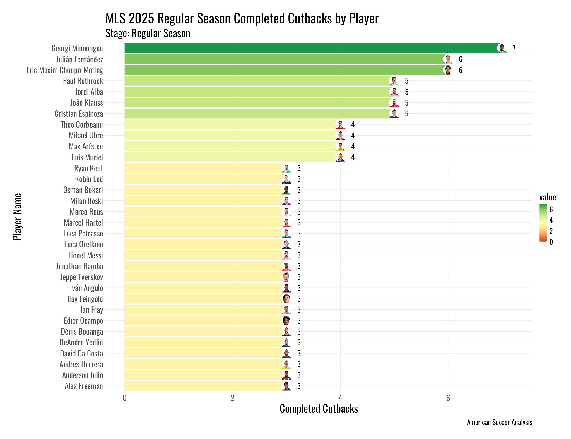571x439 pixels.
Task: Click the value label 7 beside the top bar
Action: (x=514, y=49)
